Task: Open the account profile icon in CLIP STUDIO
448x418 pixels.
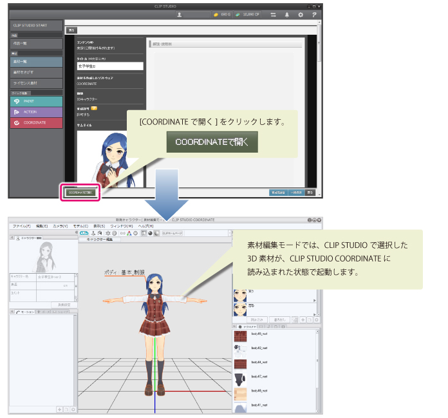Action: click(180, 15)
